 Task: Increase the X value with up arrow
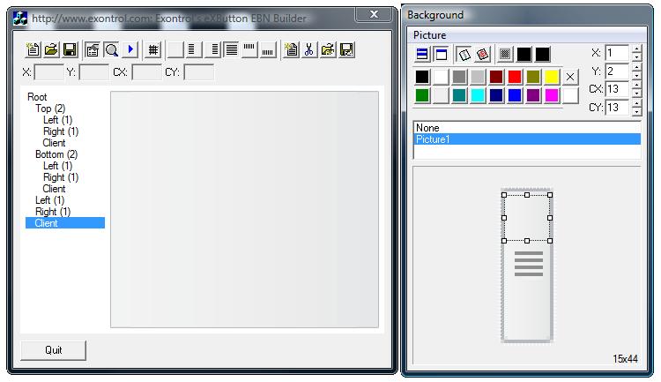point(636,49)
